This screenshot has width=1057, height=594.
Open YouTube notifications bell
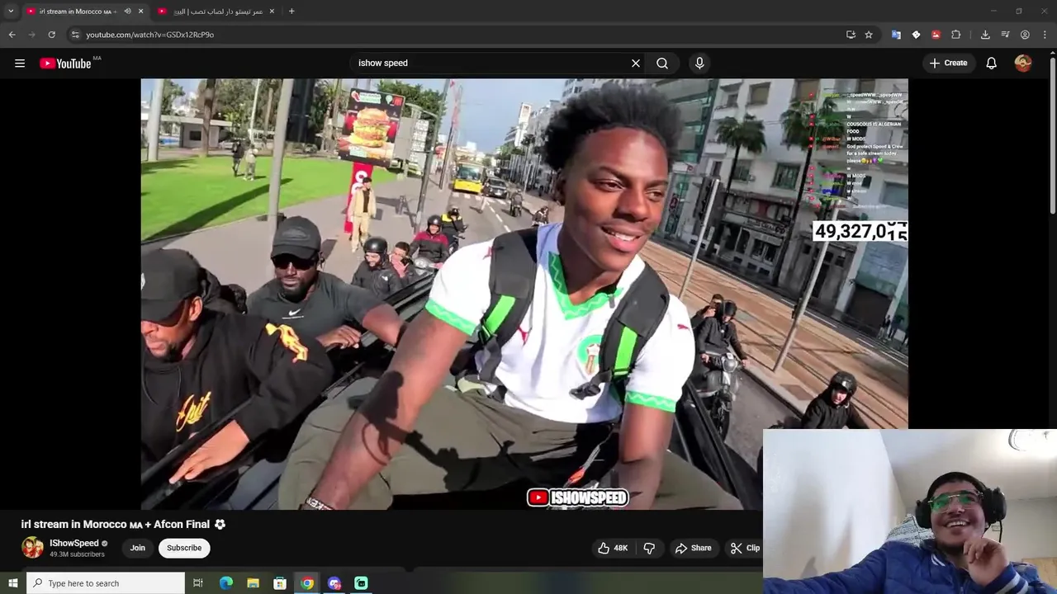click(991, 63)
